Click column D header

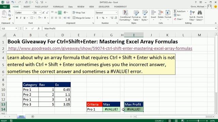63,35
